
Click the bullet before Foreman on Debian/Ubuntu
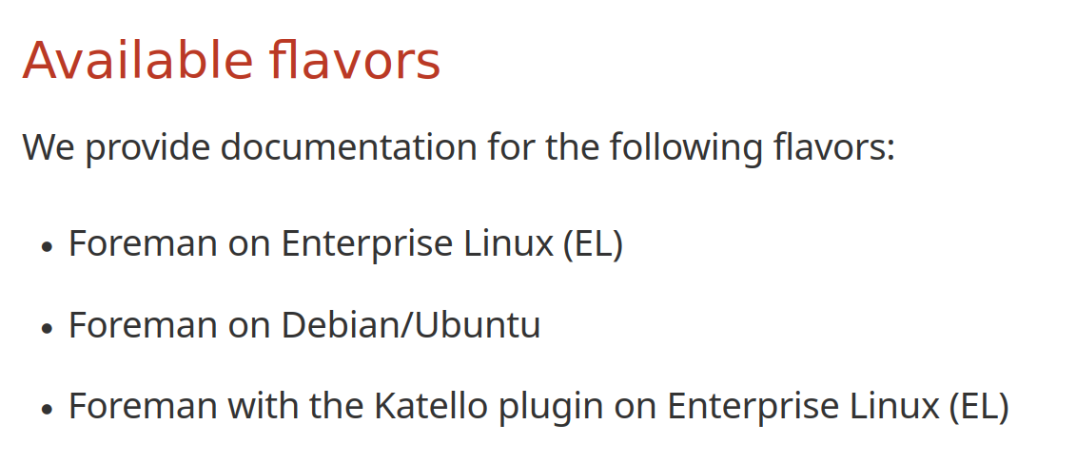tap(47, 328)
